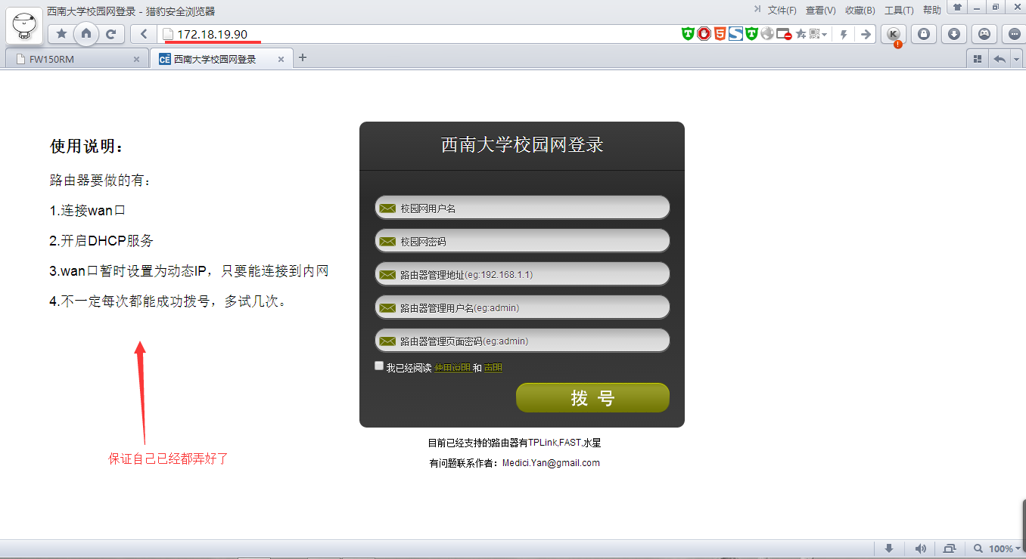Add page to favorites with star-plus icon

(x=801, y=34)
